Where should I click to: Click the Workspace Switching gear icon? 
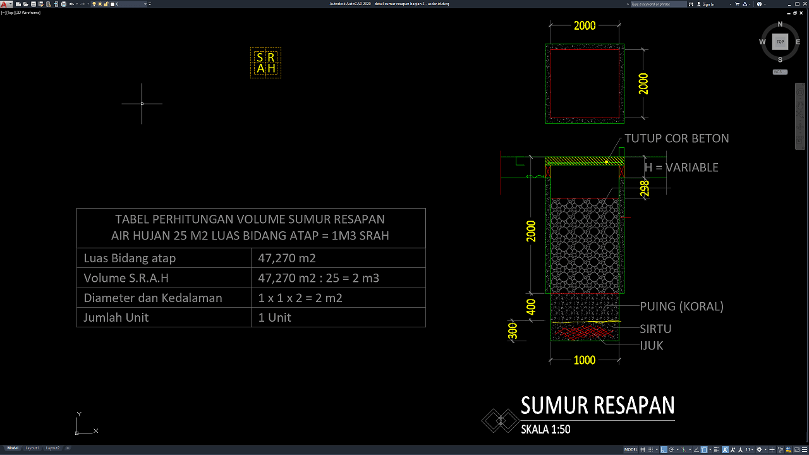click(760, 449)
